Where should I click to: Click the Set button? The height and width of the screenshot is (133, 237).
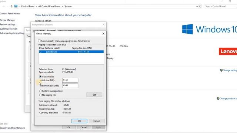click(94, 95)
